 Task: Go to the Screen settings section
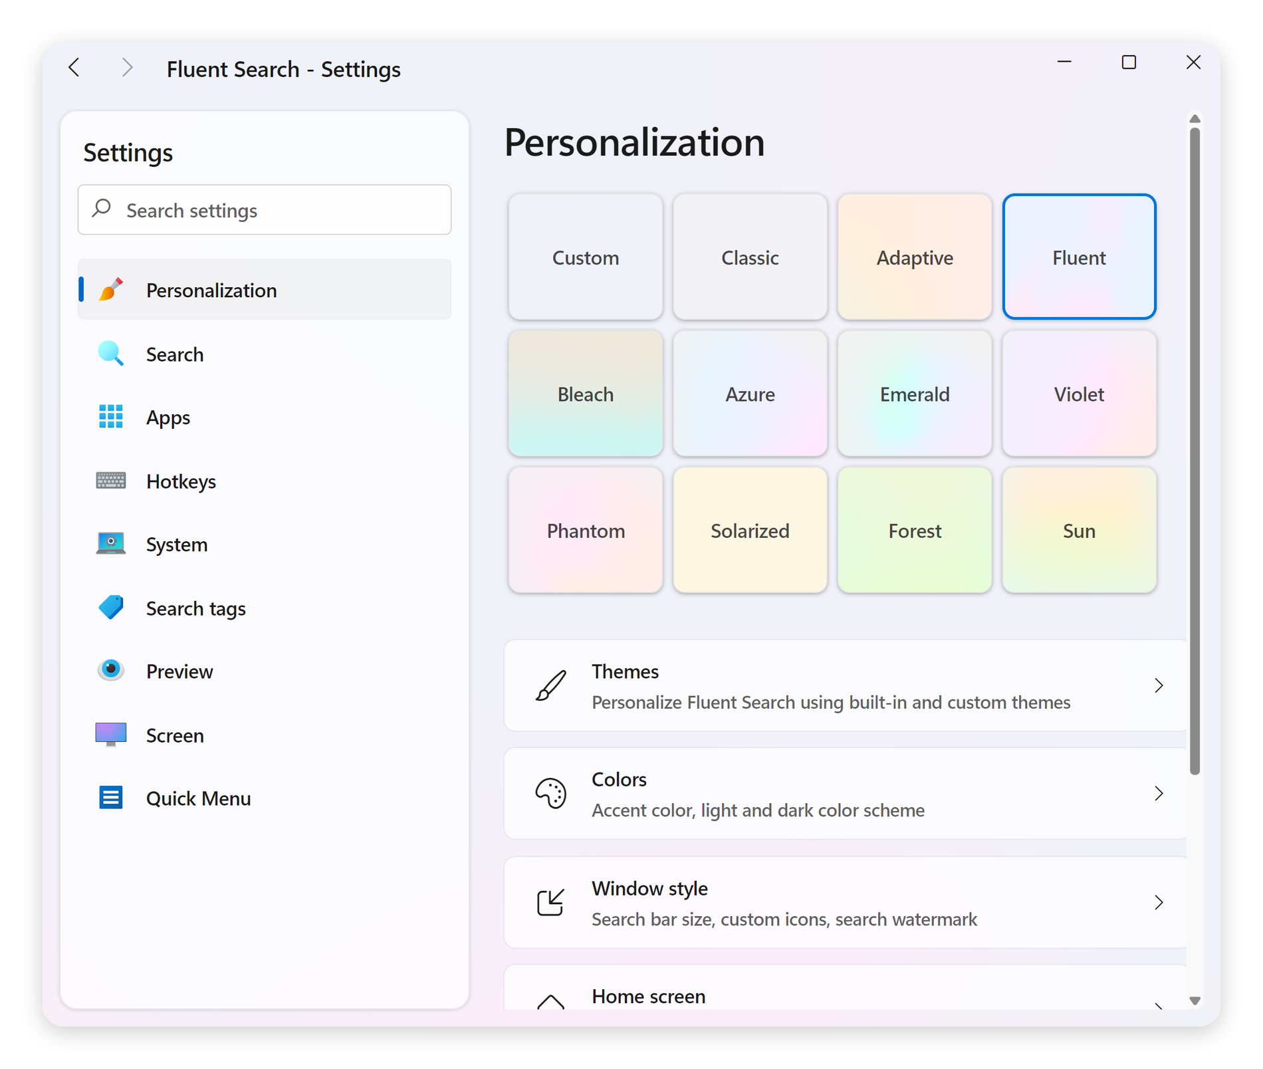[265, 734]
